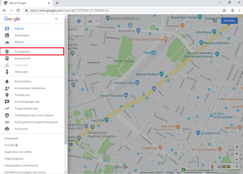Zoom in with the plus button

pyautogui.click(x=237, y=154)
